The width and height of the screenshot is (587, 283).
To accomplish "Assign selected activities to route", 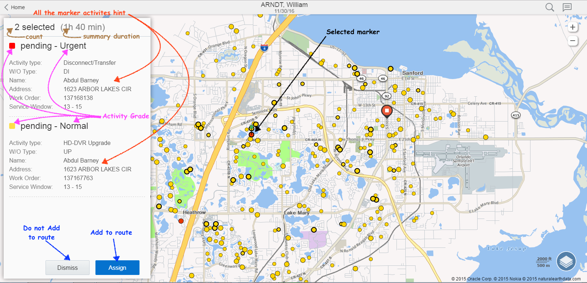I will coord(117,268).
